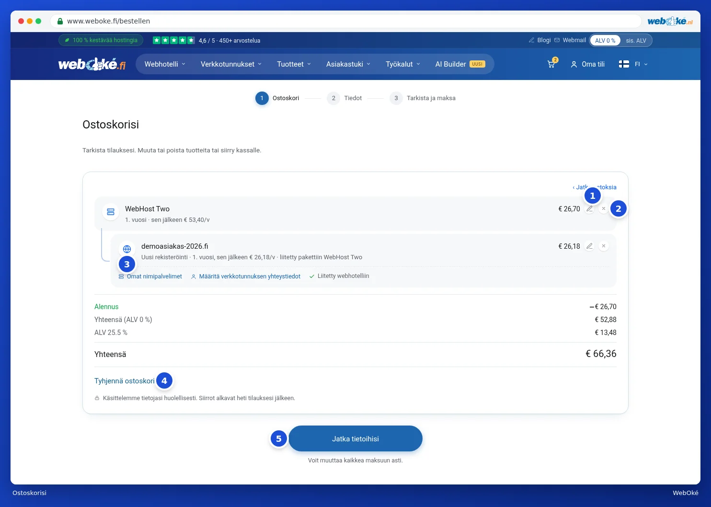Click the globe icon beside demoasiakas-2026.fi
Image resolution: width=711 pixels, height=507 pixels.
point(127,249)
